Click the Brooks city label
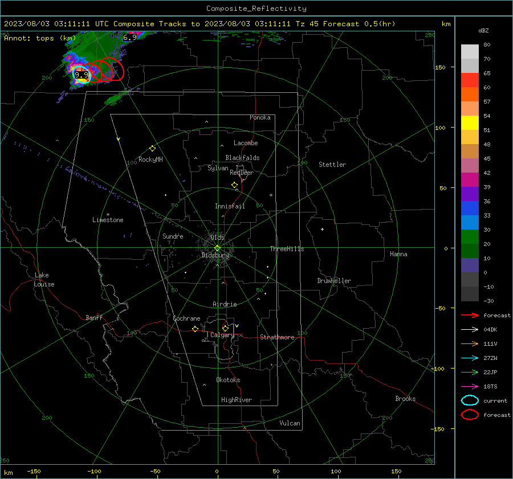The image size is (513, 479). point(405,399)
